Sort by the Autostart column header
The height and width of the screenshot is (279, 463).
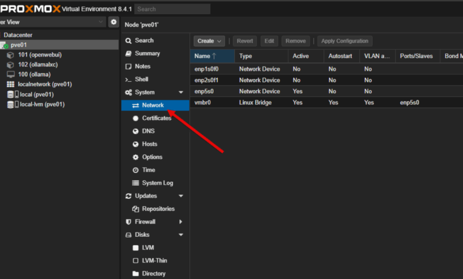[x=342, y=56]
